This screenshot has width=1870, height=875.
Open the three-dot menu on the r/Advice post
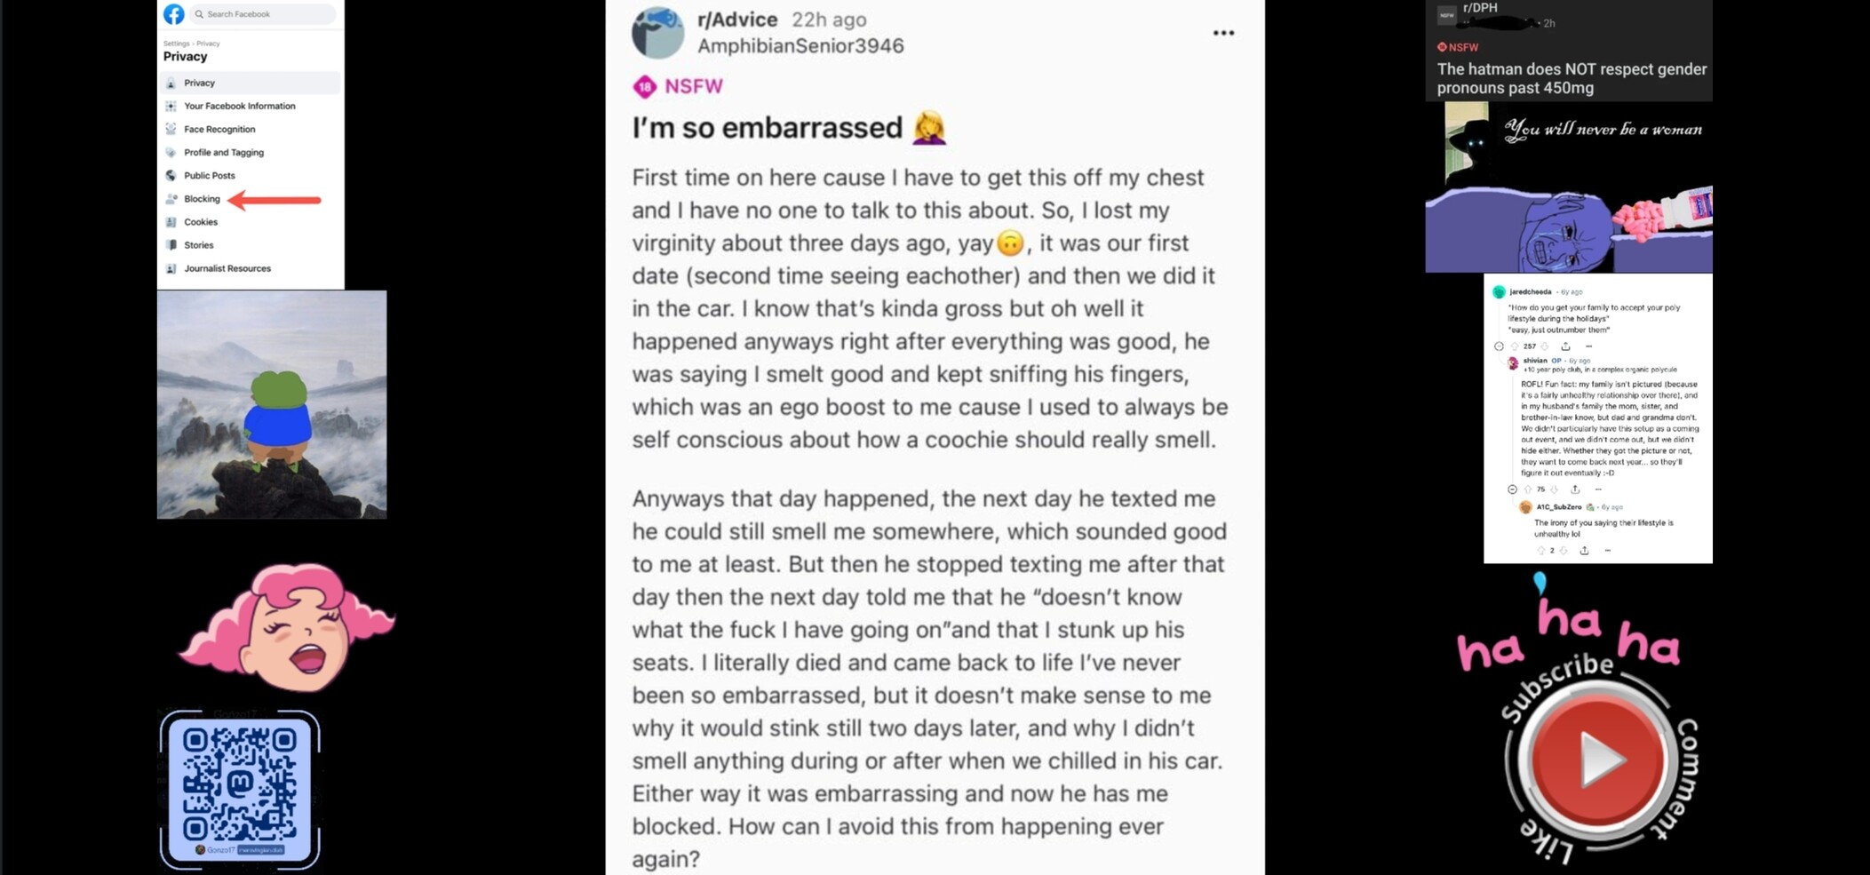pos(1223,34)
